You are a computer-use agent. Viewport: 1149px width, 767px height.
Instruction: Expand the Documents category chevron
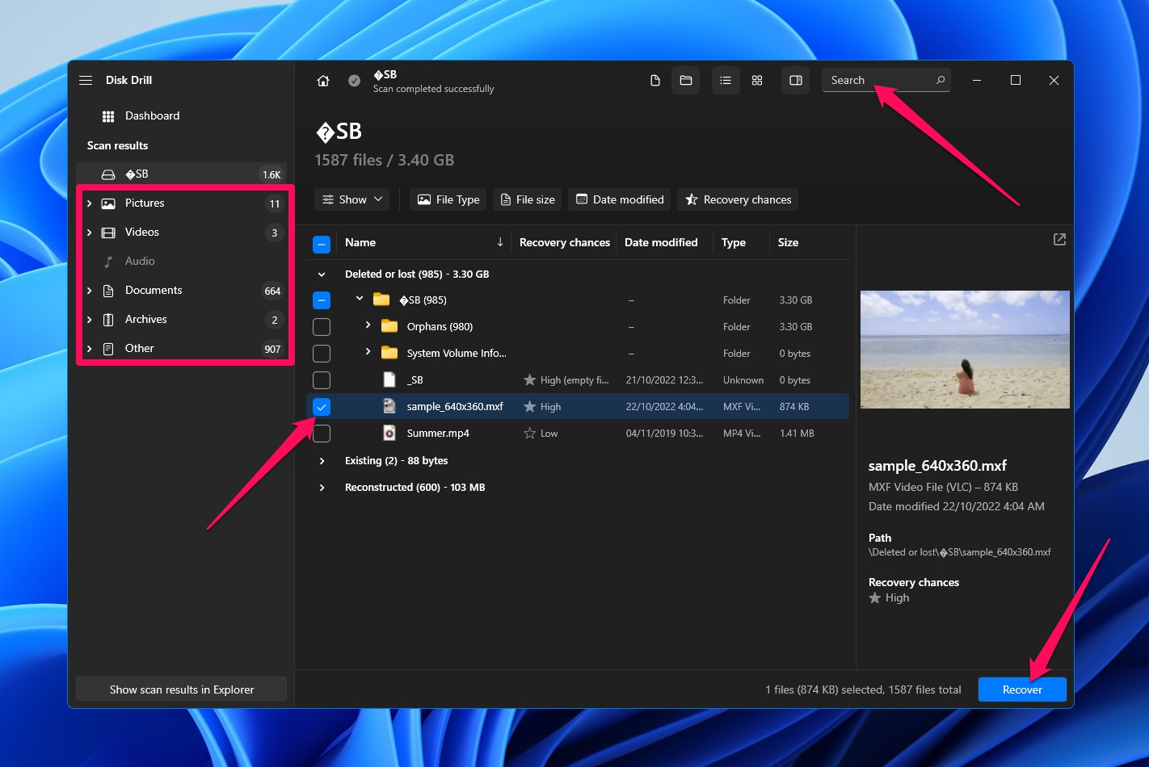click(89, 291)
